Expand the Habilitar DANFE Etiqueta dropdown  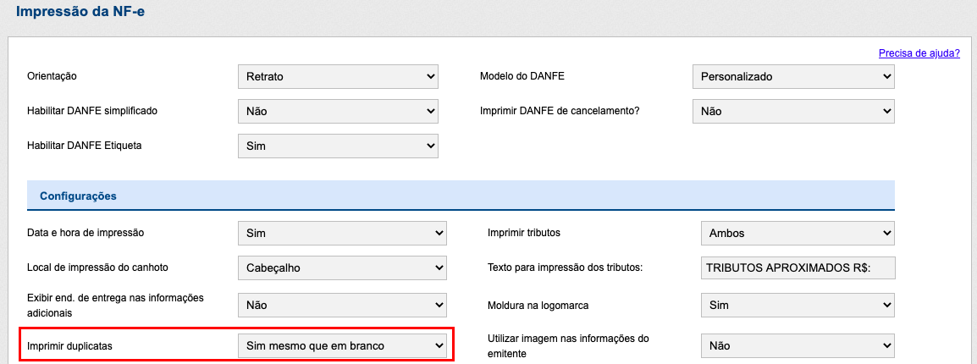point(338,146)
